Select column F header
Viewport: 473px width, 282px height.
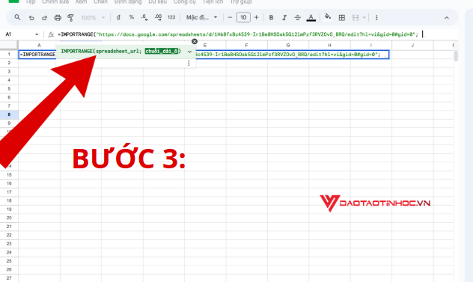coord(246,45)
